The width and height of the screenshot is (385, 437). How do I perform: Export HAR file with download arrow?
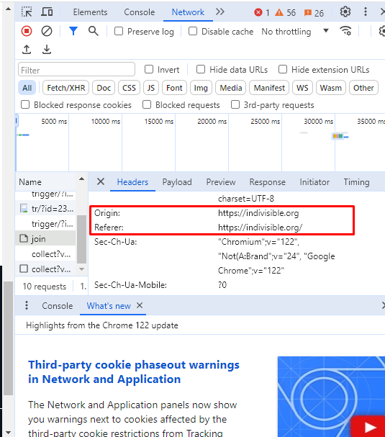point(47,50)
